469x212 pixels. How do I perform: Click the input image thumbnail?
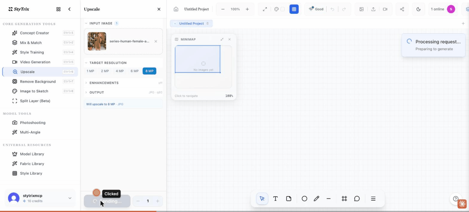[x=97, y=41]
